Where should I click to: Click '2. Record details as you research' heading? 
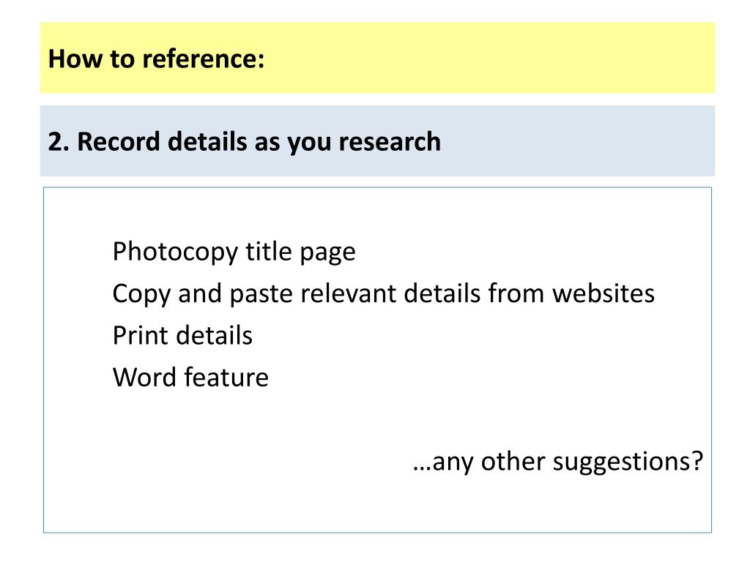pyautogui.click(x=244, y=142)
